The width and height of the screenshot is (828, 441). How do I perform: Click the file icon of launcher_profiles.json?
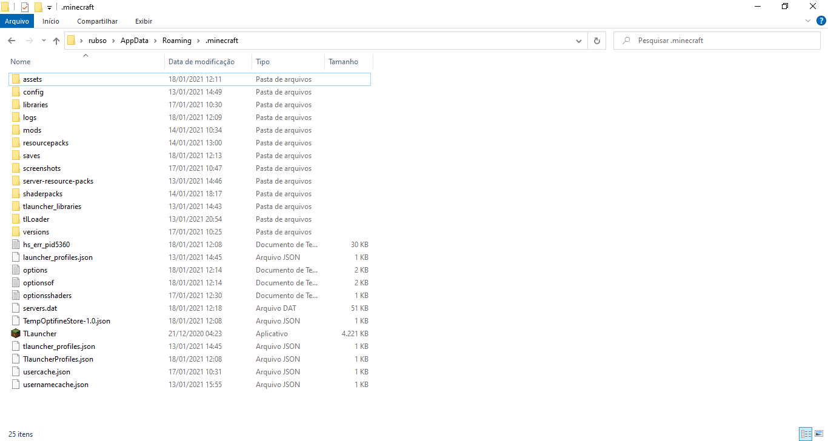click(16, 257)
